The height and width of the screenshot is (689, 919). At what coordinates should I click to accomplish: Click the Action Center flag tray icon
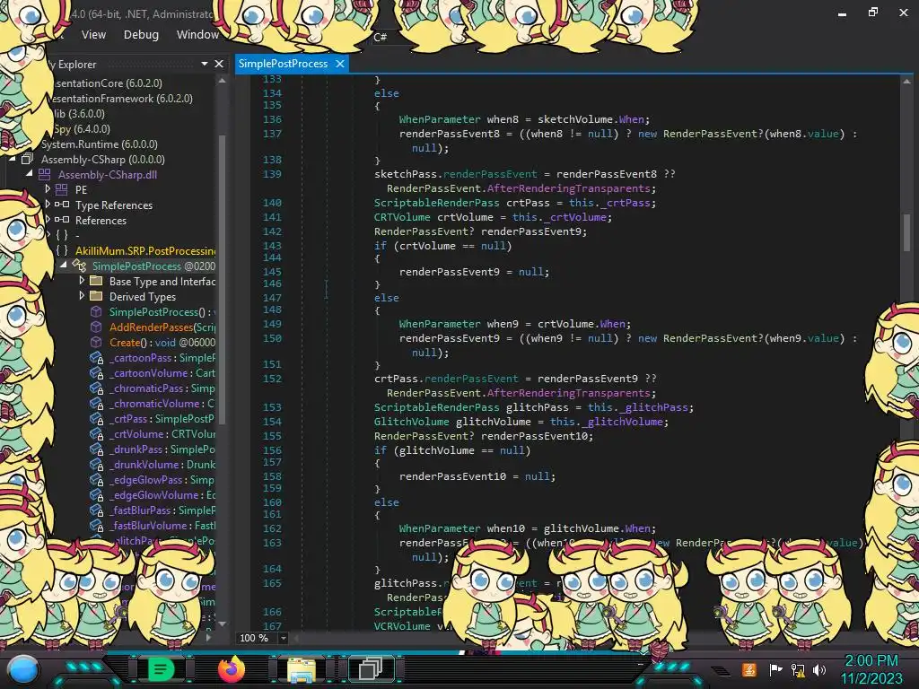(775, 669)
